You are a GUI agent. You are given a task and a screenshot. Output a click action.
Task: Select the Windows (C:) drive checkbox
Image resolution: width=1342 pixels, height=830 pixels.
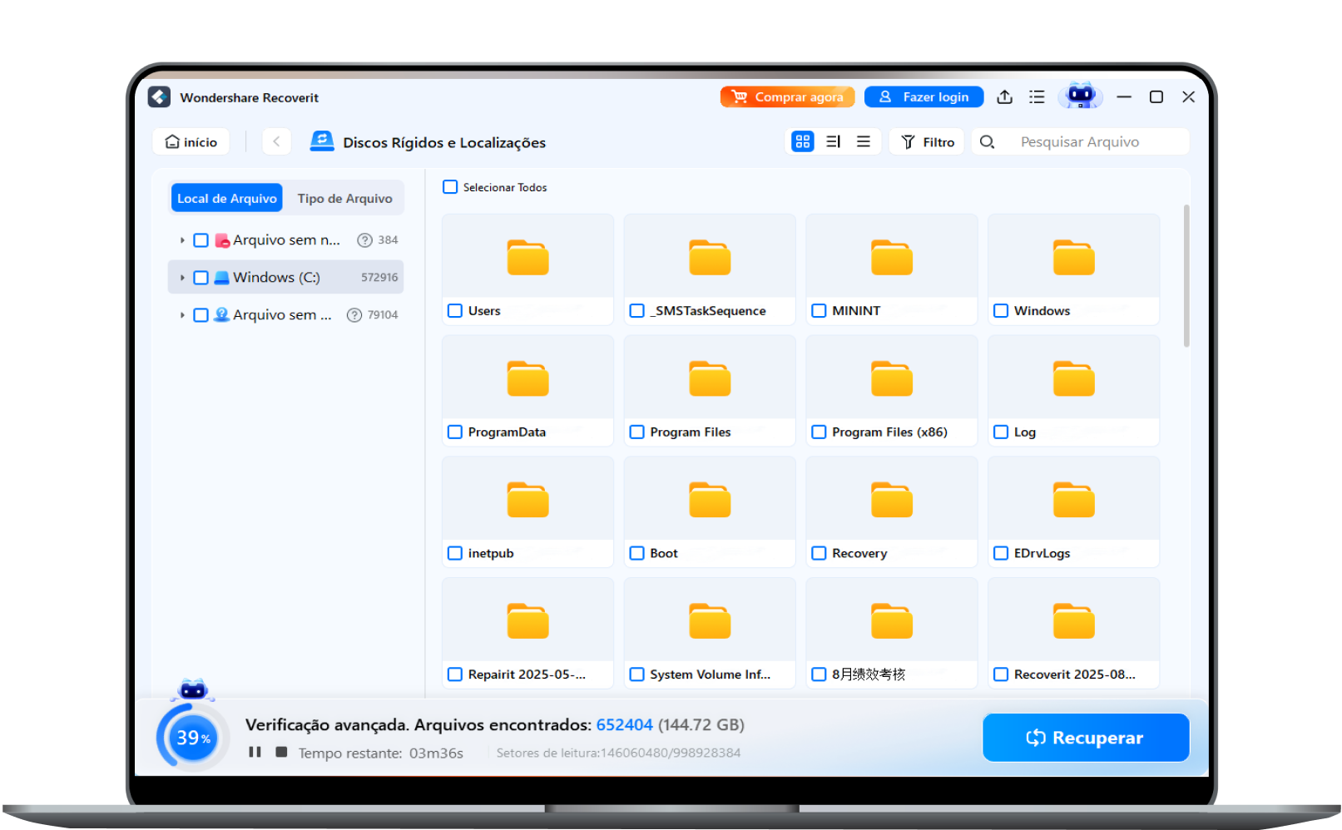click(201, 278)
